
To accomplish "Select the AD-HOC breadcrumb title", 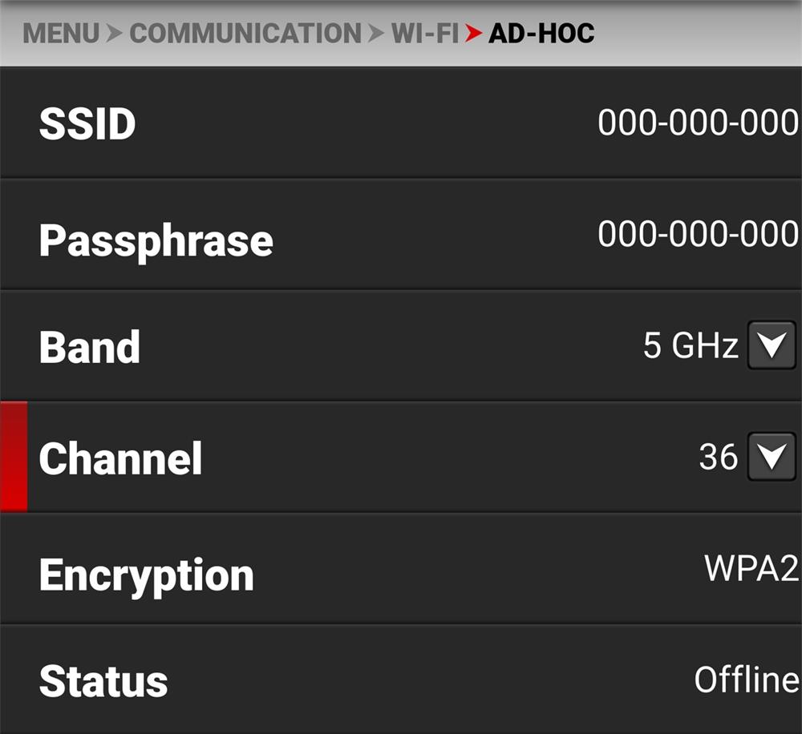I will [x=541, y=34].
